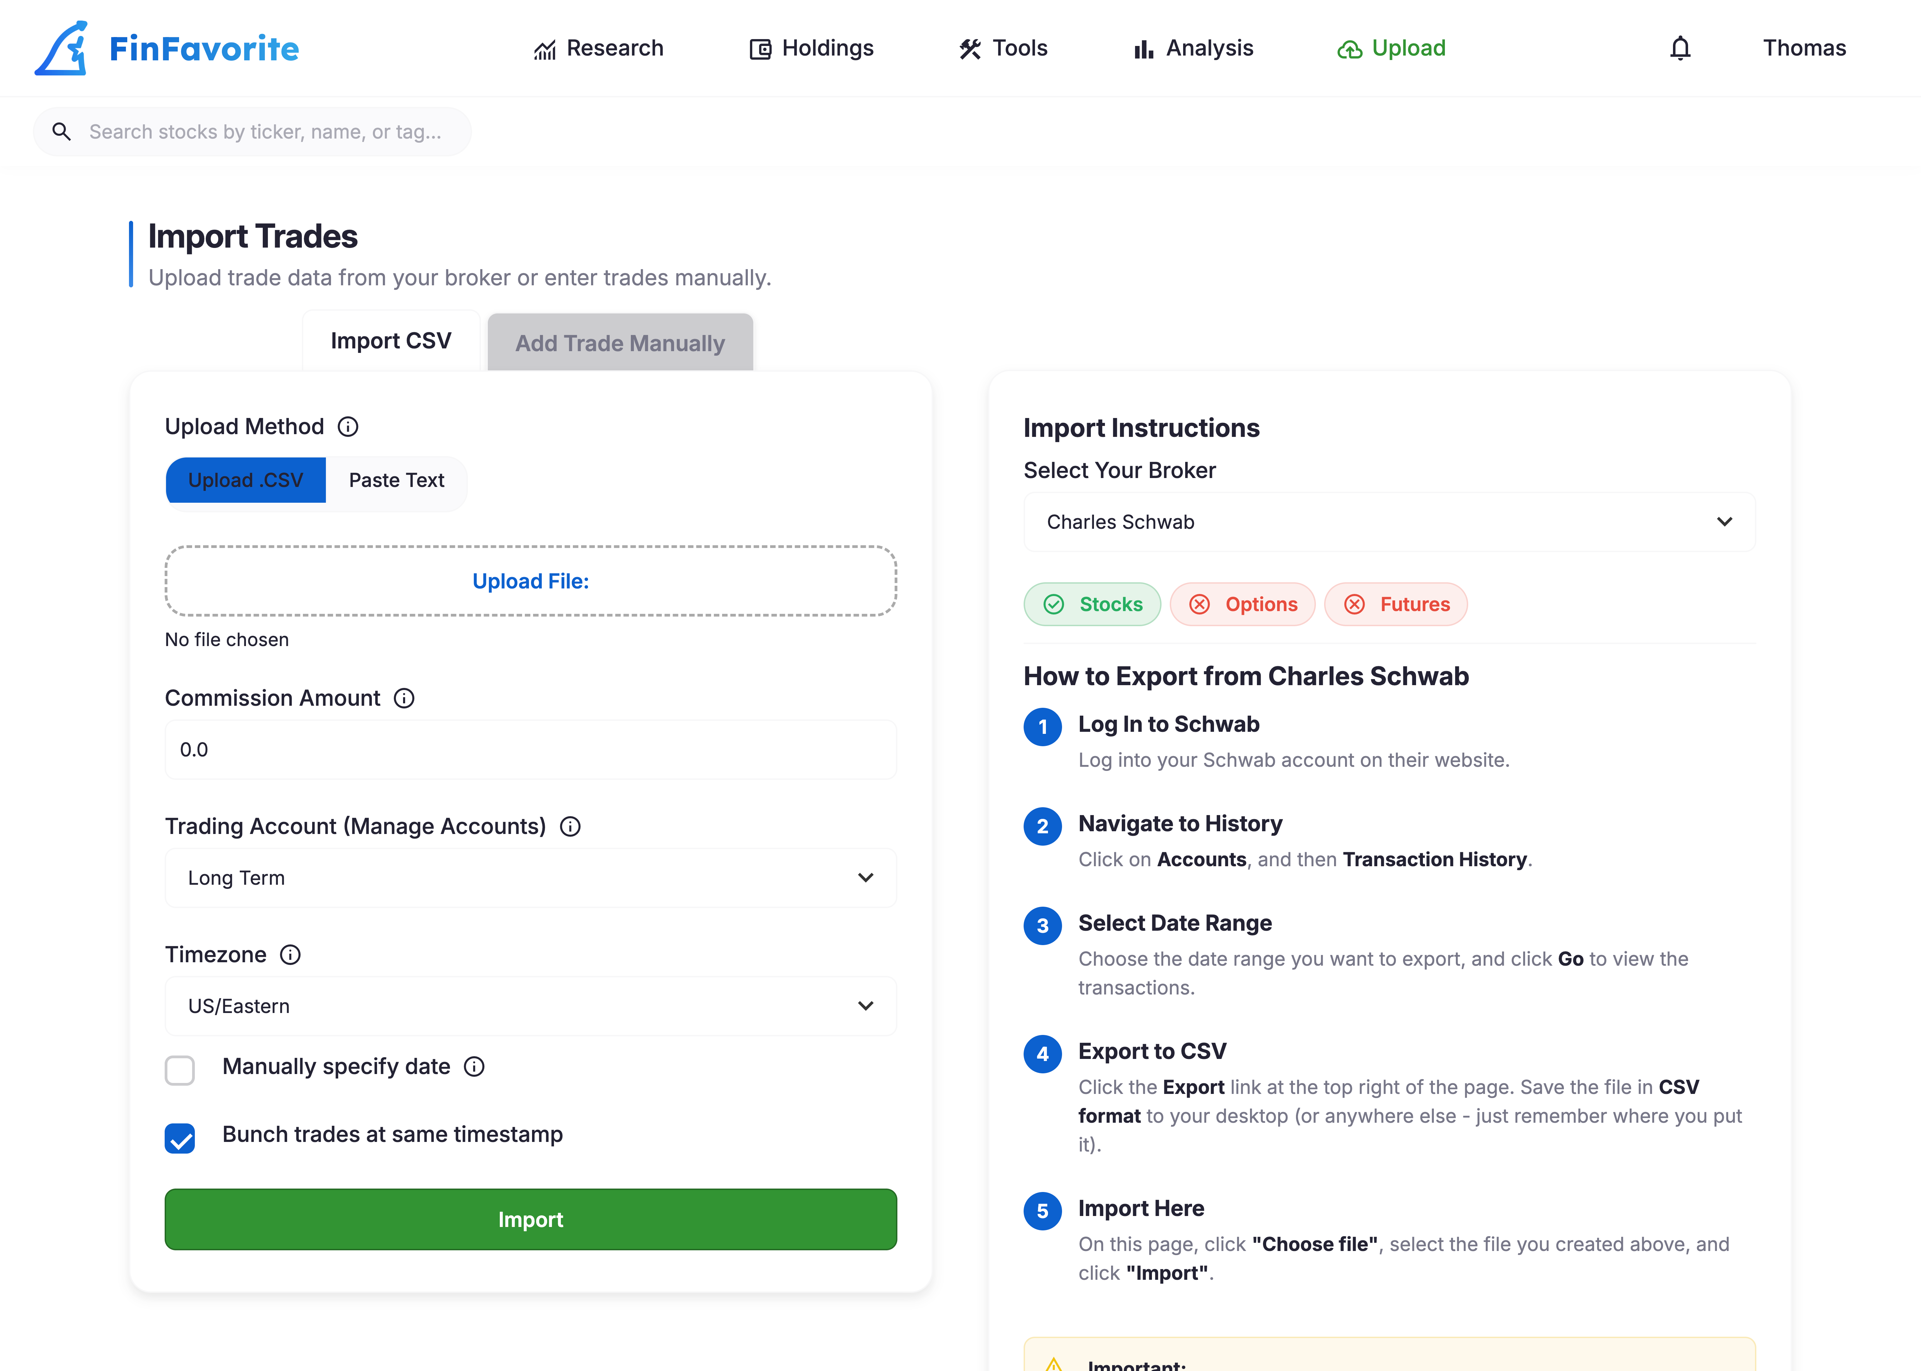Click the Timezone info icon
Screen dimensions: 1921x1371
[291, 955]
